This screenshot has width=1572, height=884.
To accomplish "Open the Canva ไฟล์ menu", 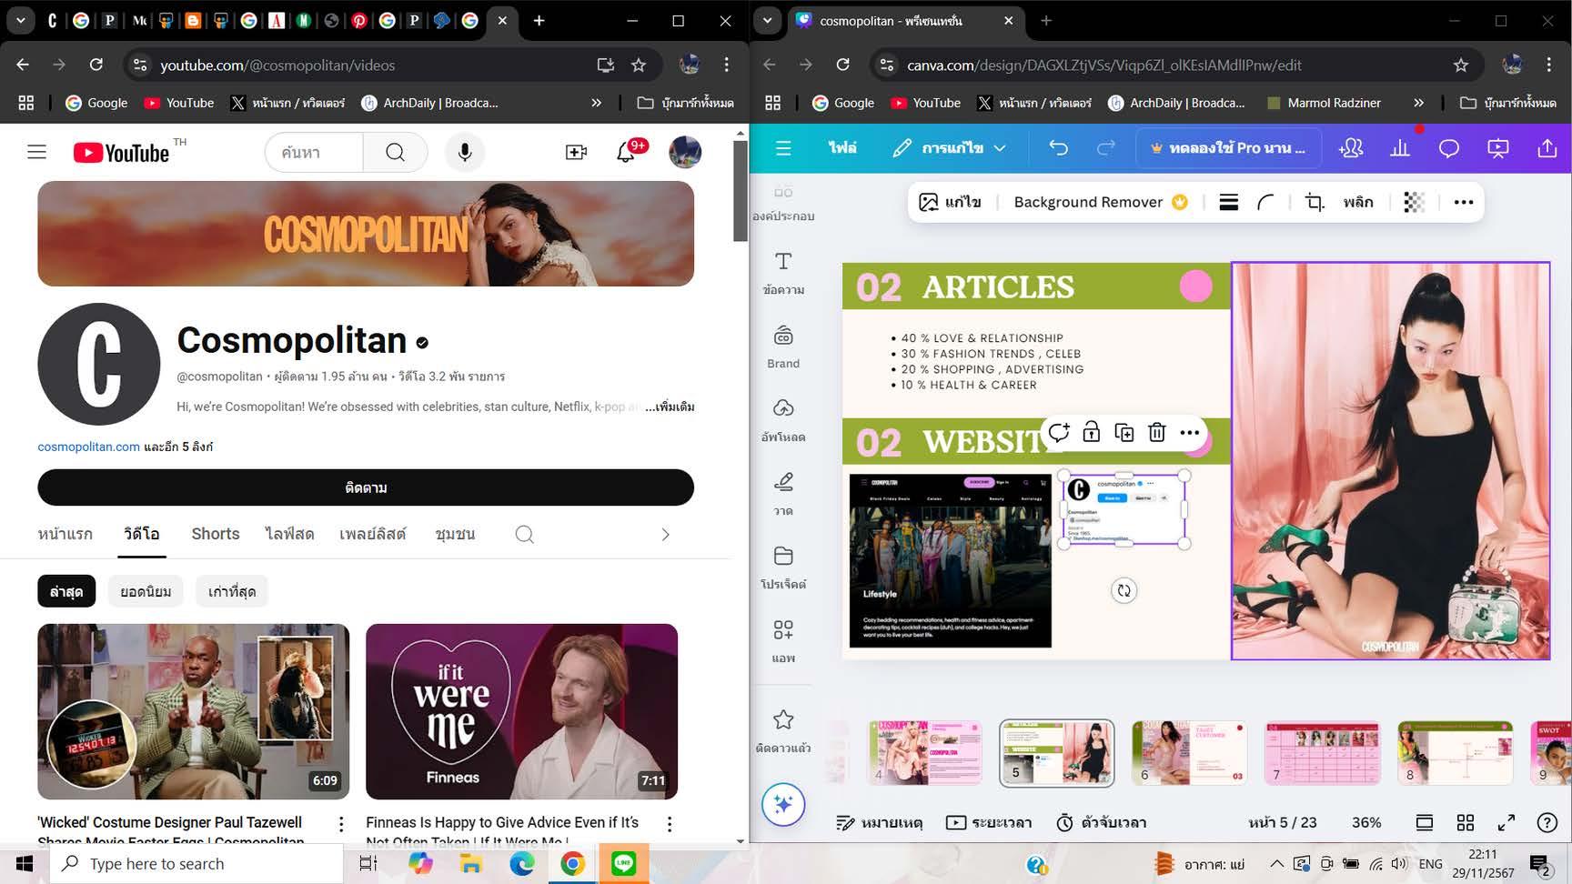I will 842,148.
